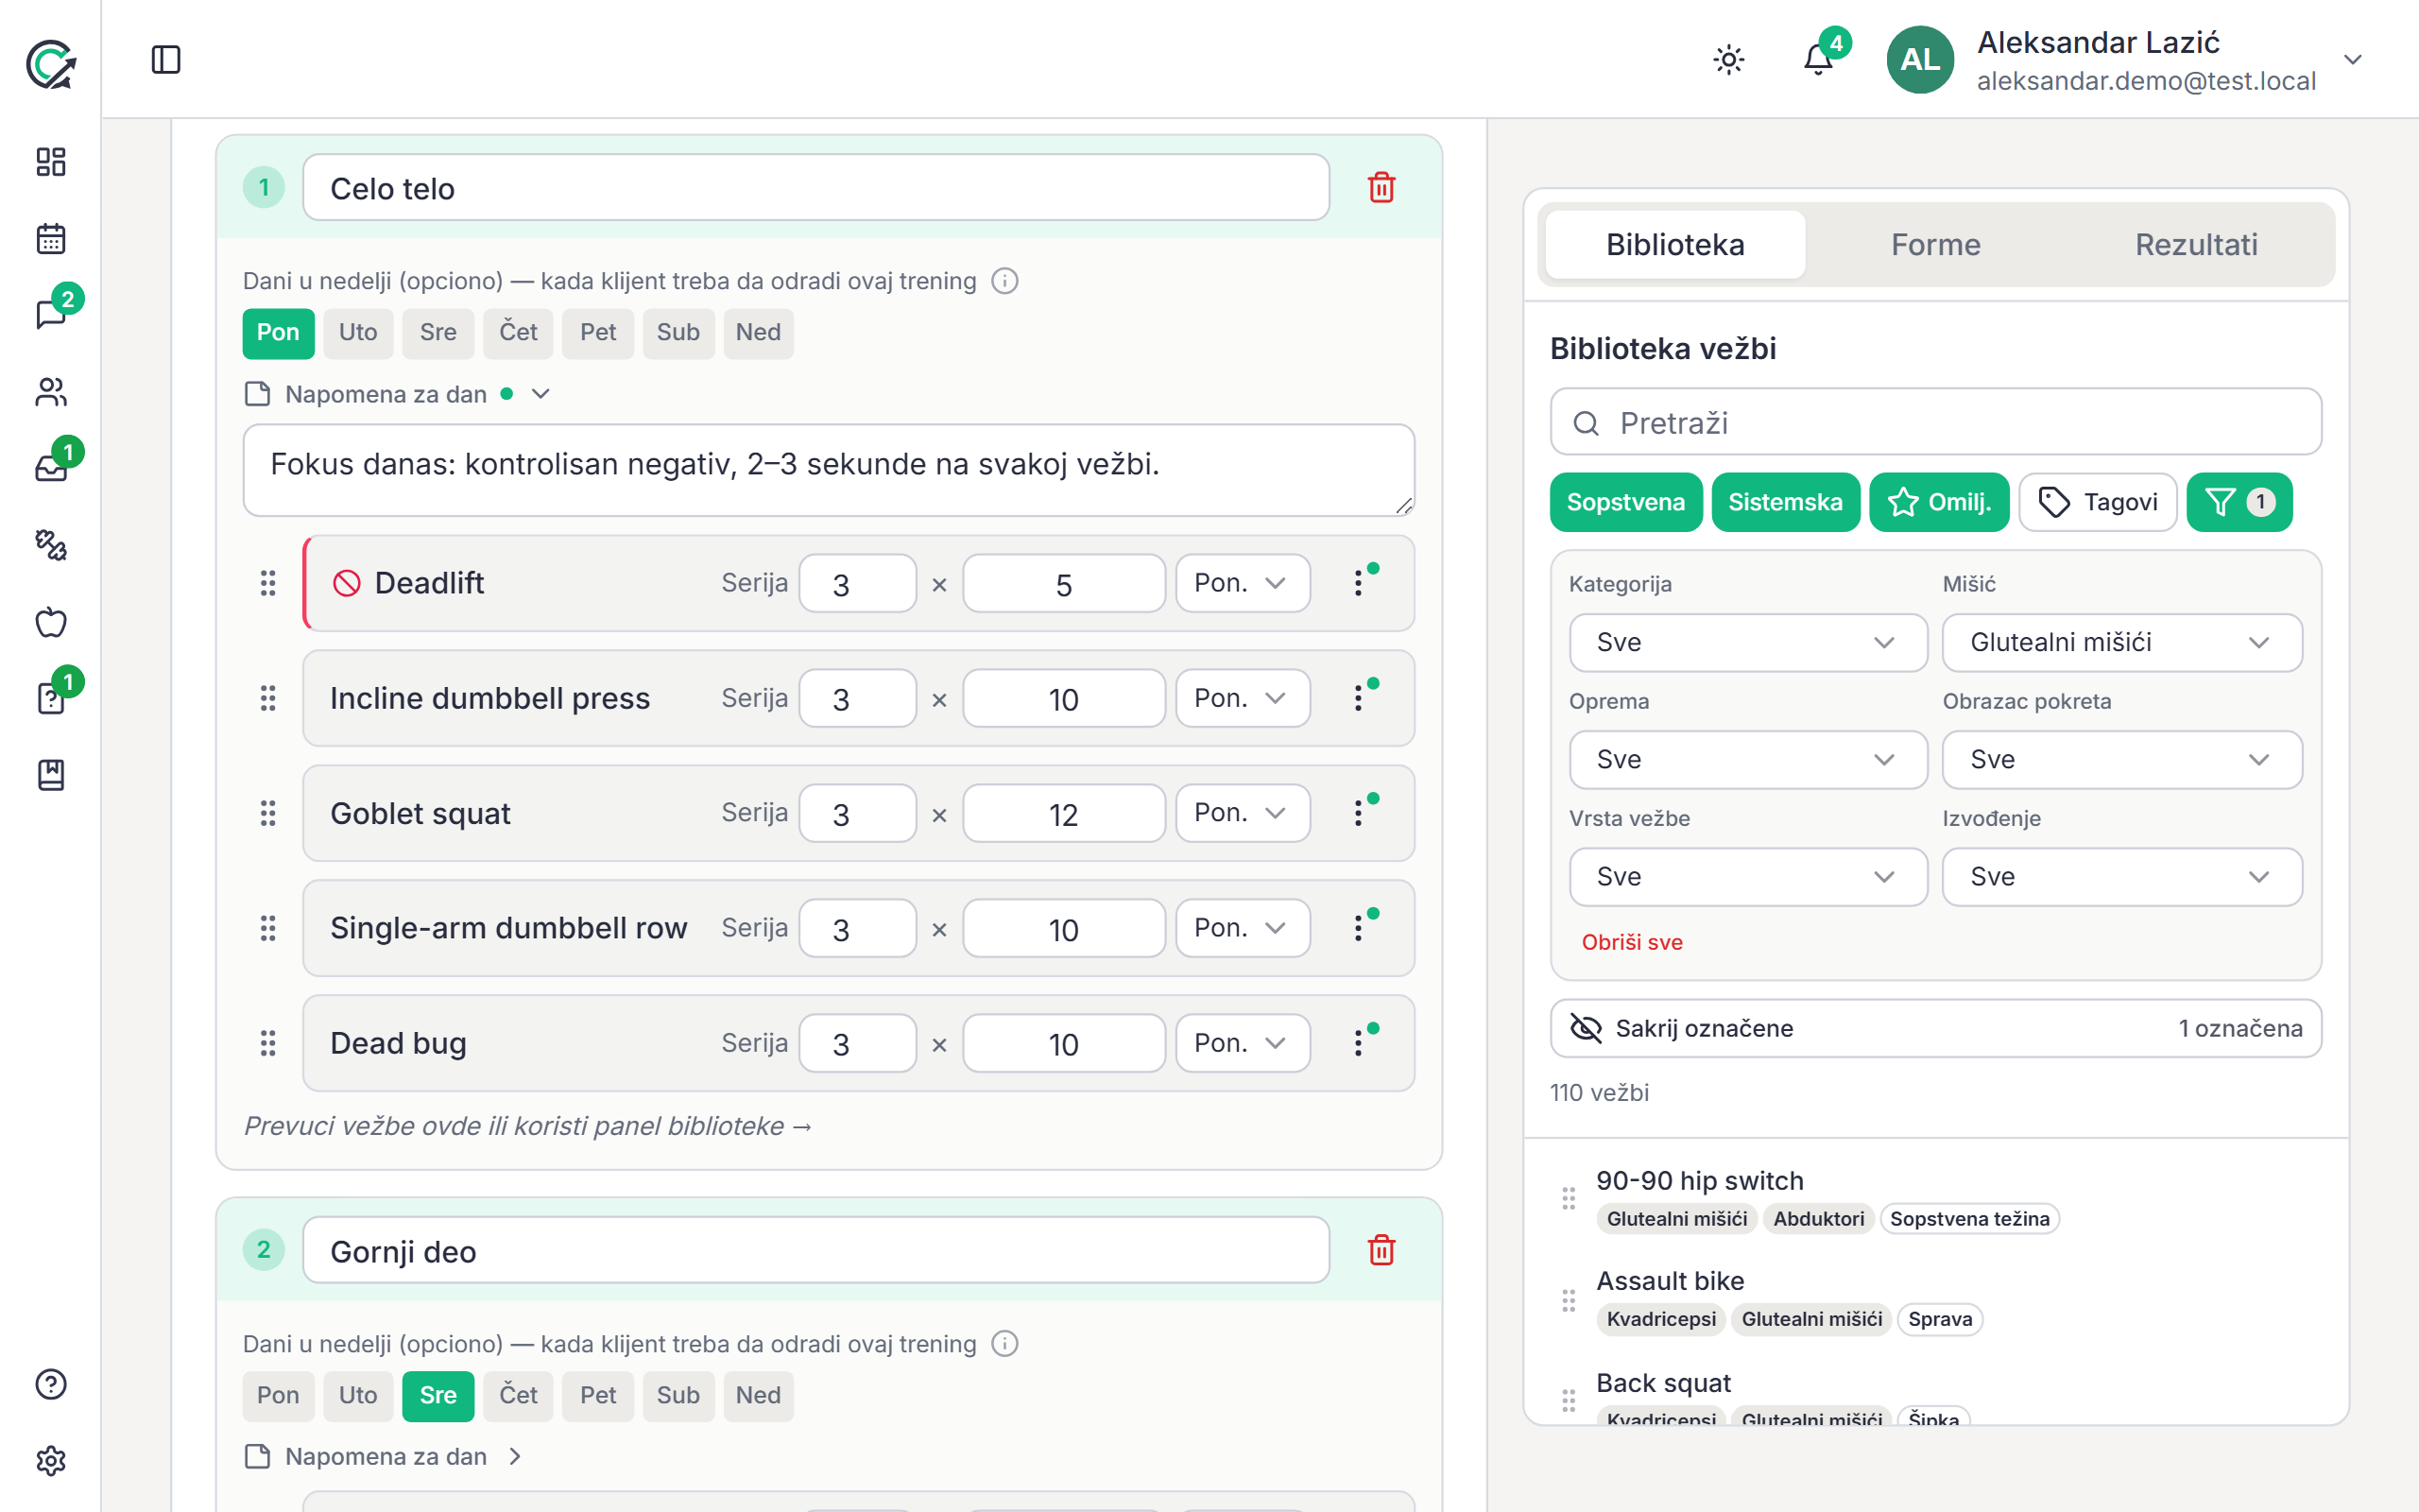This screenshot has width=2419, height=1512.
Task: Open the Obrazac pokreta dropdown
Action: [x=2122, y=759]
